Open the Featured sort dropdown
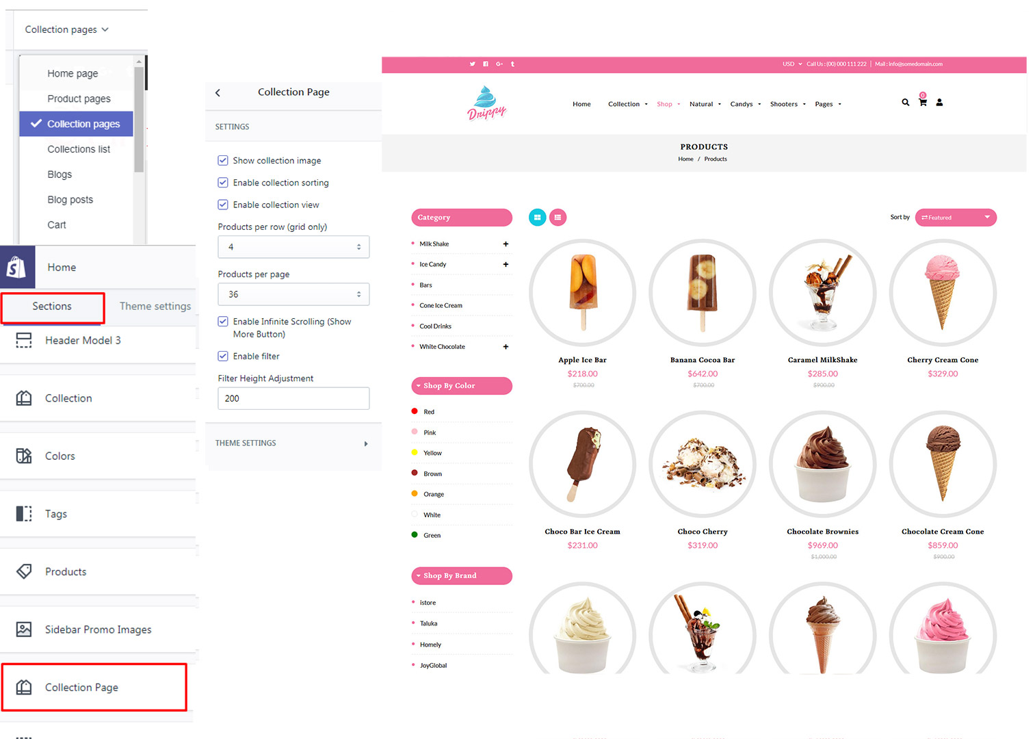Image resolution: width=1035 pixels, height=739 pixels. point(955,217)
